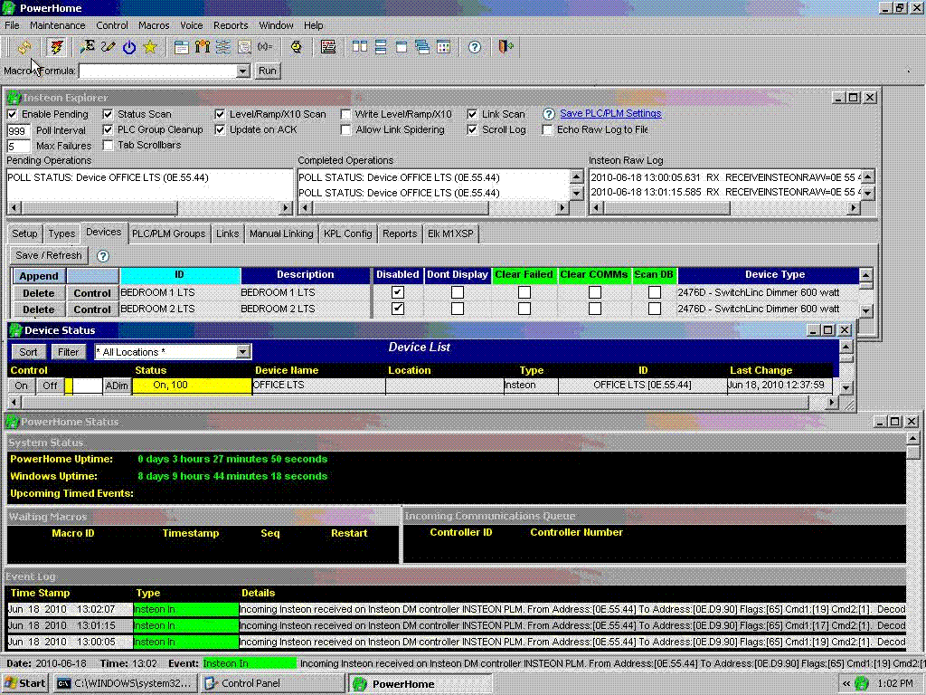Click the Insteon Raw Log scroll up arrow

pyautogui.click(x=867, y=176)
